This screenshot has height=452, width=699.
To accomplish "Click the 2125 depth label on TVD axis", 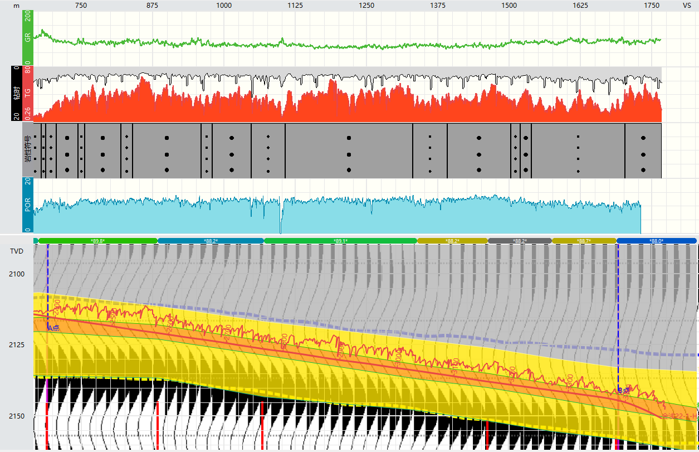I will click(x=15, y=344).
